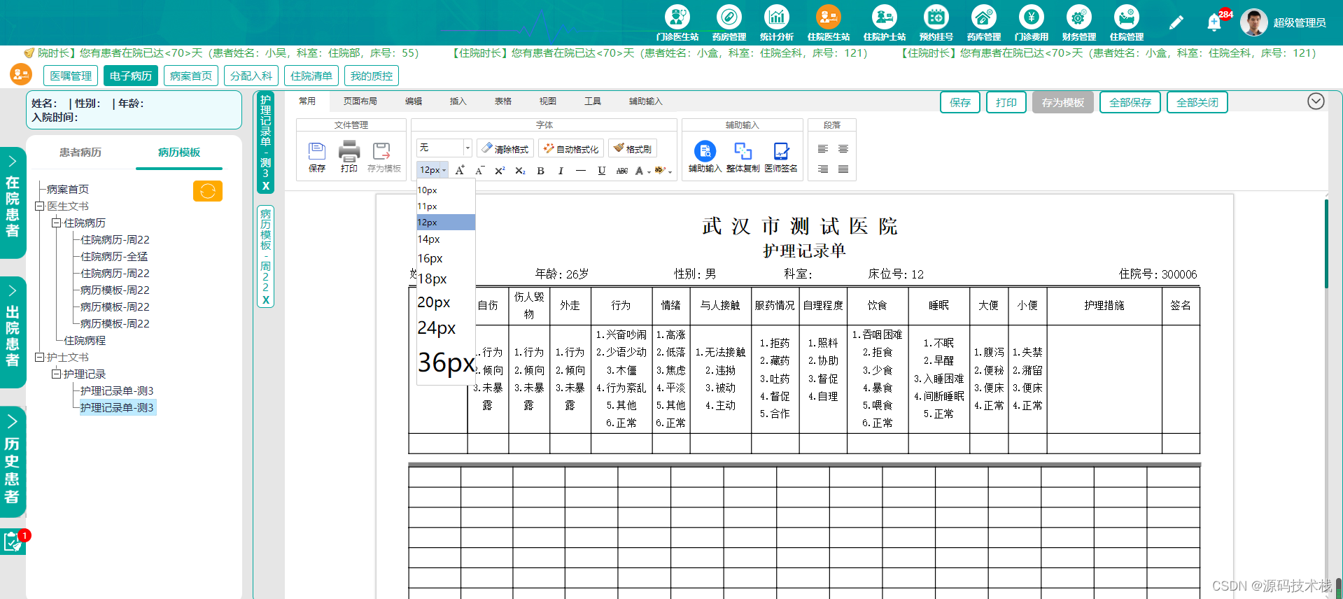The width and height of the screenshot is (1343, 599).
Task: Open the 医嘱管理 tab
Action: tap(71, 76)
